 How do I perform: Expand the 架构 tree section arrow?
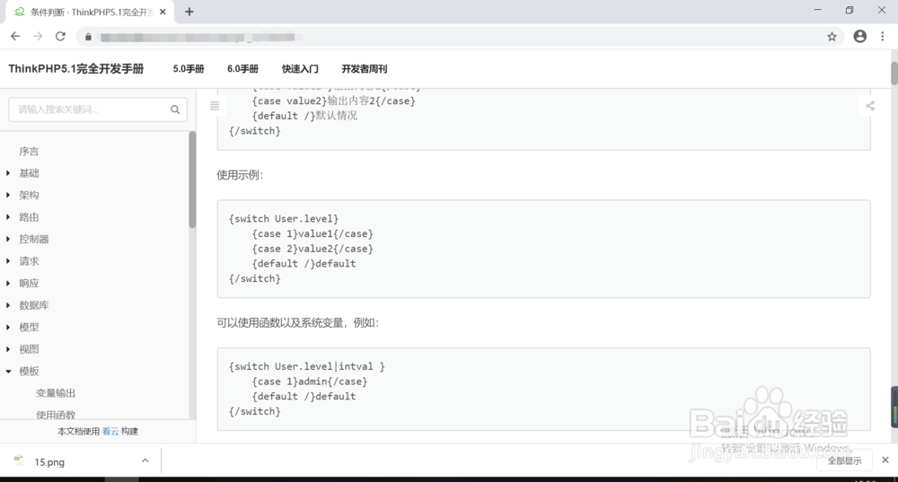coord(8,195)
